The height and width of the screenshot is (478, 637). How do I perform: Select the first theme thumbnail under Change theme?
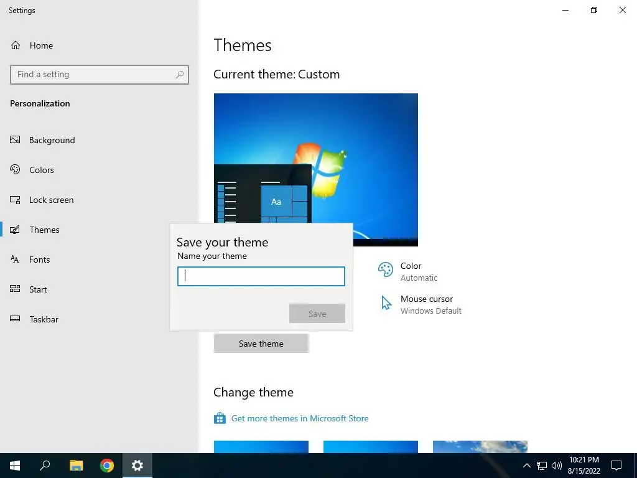(261, 447)
